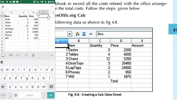Select the 25460 price cell in phone sheet
Image resolution: width=177 pixels, height=100 pixels.
coord(33,29)
